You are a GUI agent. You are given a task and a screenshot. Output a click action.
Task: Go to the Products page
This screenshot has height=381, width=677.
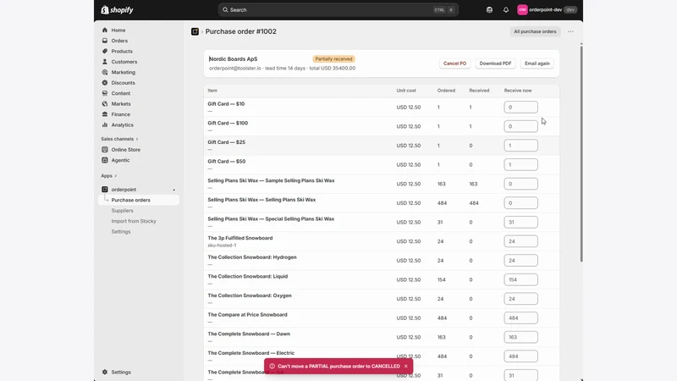(x=122, y=51)
